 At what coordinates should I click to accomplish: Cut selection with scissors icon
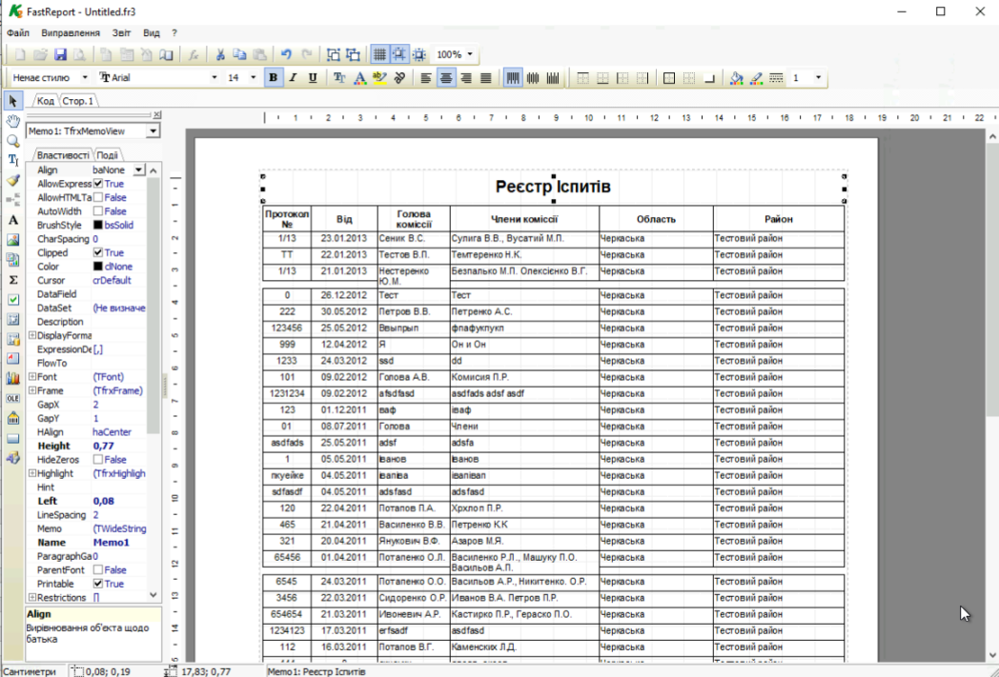(220, 54)
